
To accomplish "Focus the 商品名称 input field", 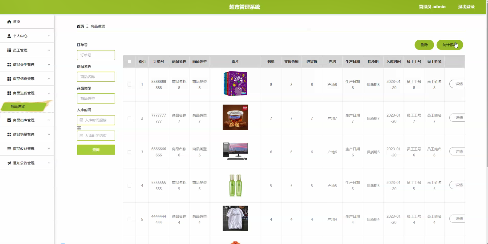I will (x=96, y=77).
